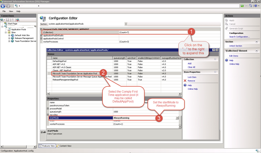This screenshot has width=261, height=153.
Task: Expand the applicationPoolDefaults property group
Action: [41, 35]
